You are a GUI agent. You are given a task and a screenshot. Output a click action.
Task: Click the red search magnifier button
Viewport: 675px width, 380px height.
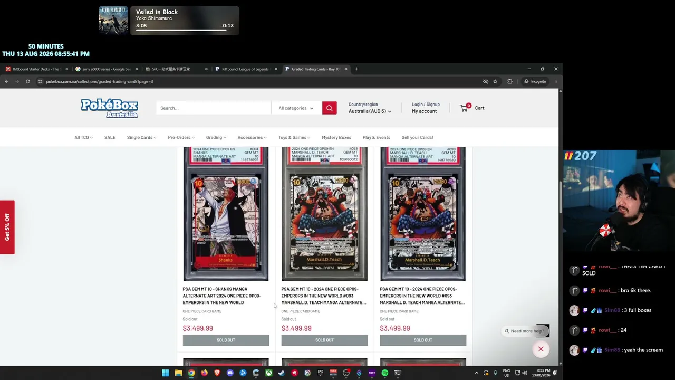pyautogui.click(x=329, y=108)
